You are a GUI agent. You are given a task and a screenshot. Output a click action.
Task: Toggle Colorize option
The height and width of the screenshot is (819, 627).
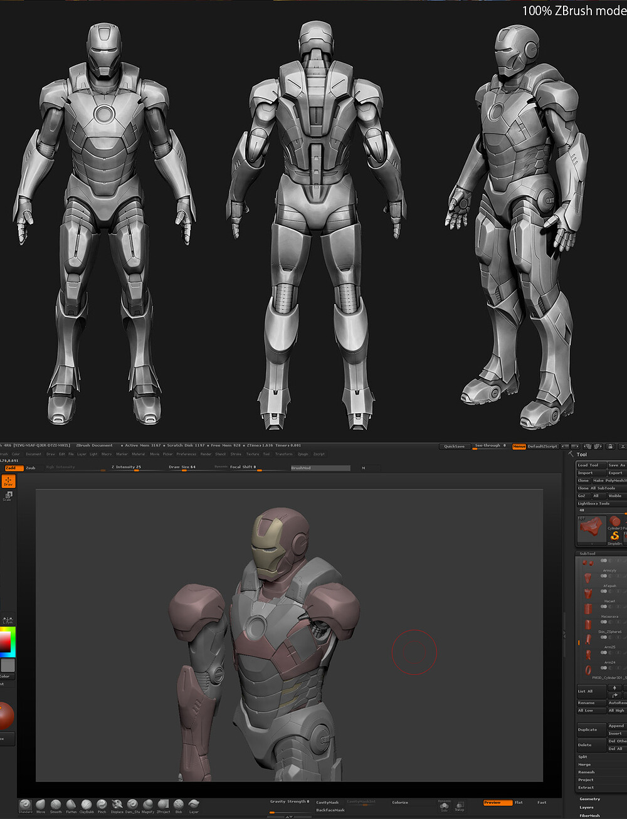click(x=400, y=803)
